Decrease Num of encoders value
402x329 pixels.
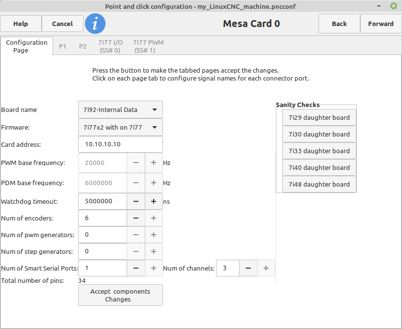tap(136, 218)
